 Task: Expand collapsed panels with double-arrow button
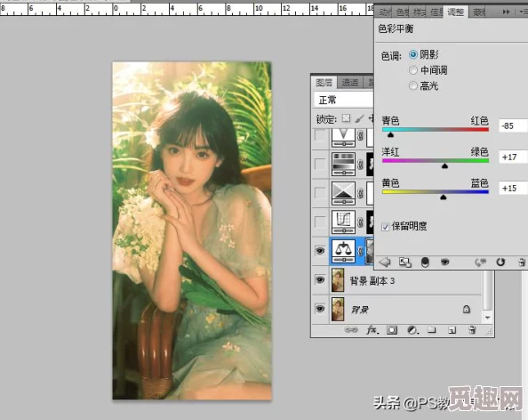(x=506, y=12)
